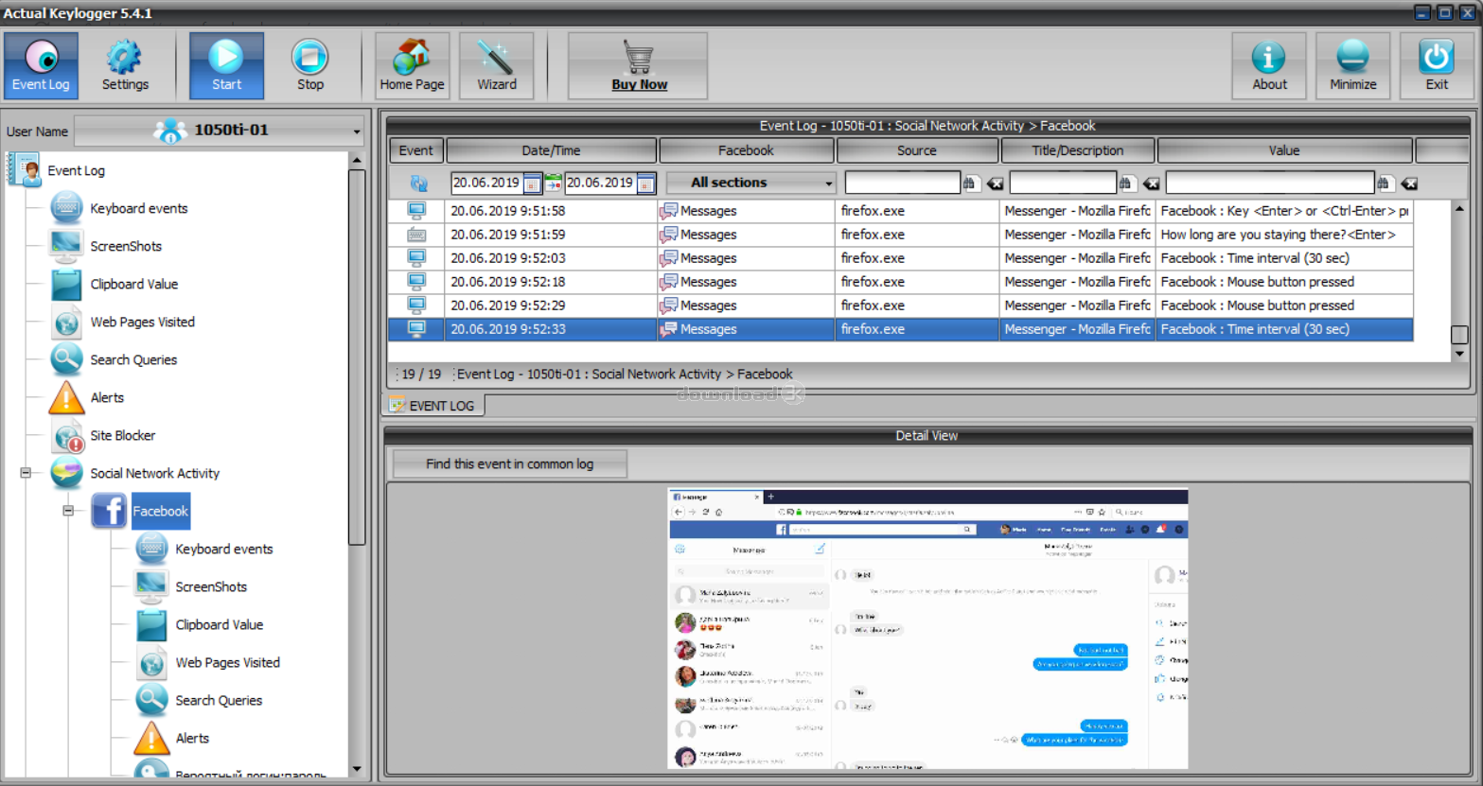
Task: Click the refresh icon in filter row
Action: [418, 183]
